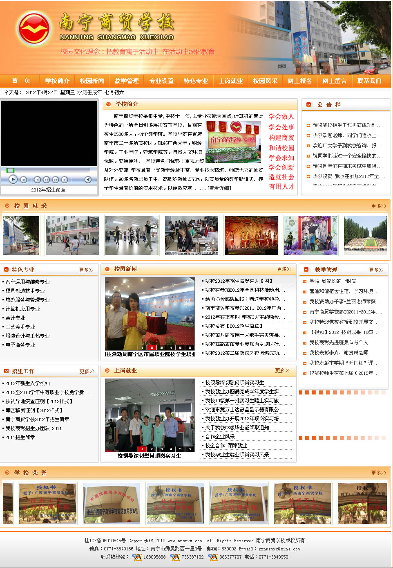
Task: Open the red stage performance photo
Action: (251, 236)
